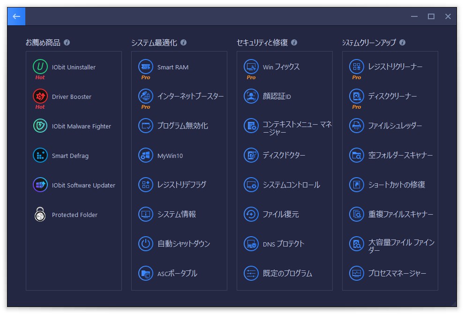
Task: Click the back arrow button
Action: click(x=16, y=16)
